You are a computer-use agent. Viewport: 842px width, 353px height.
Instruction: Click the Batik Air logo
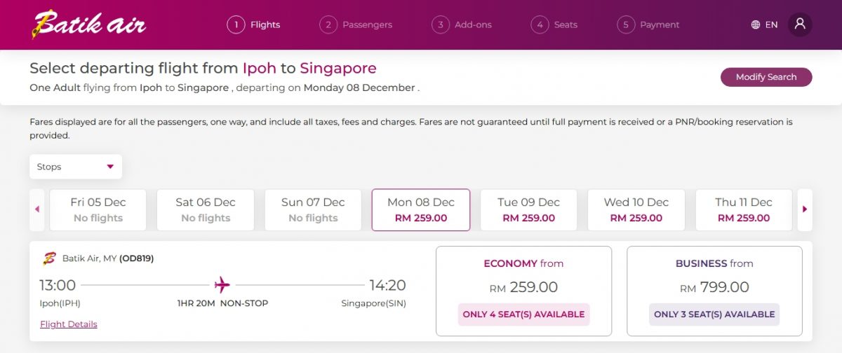click(88, 25)
